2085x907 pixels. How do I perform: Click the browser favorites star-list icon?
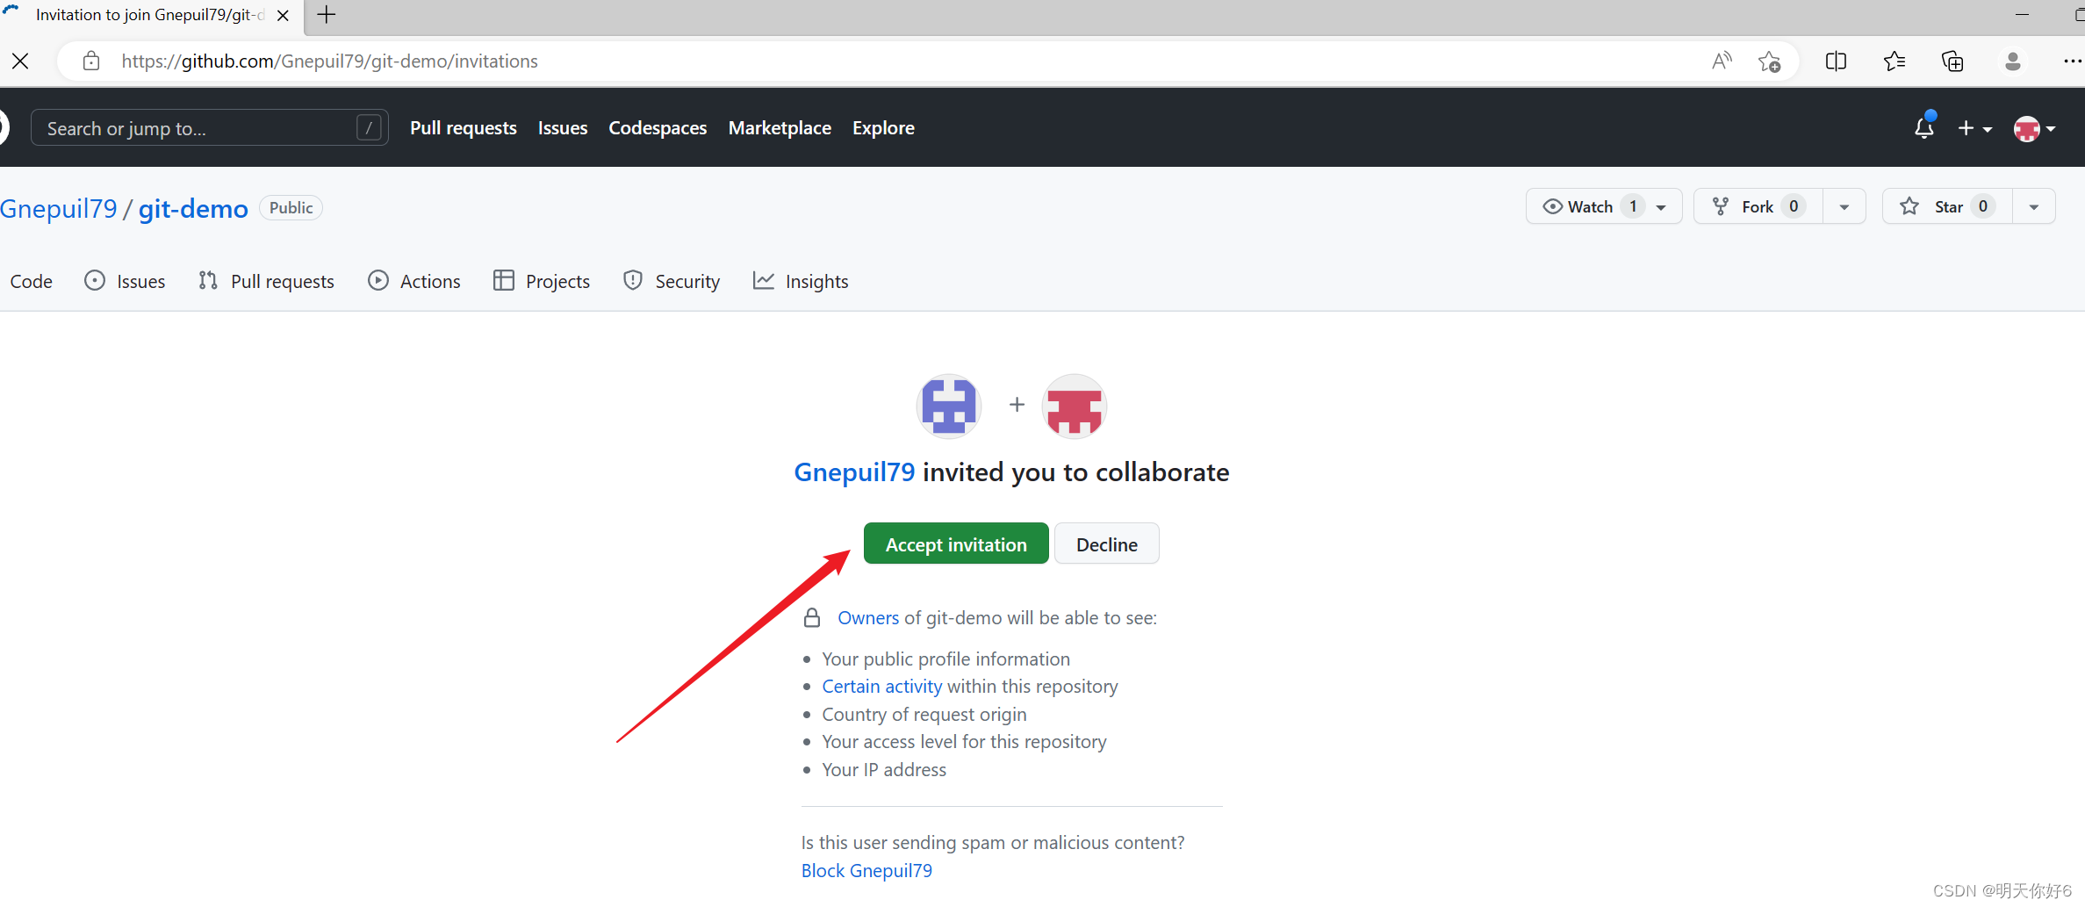[1894, 61]
